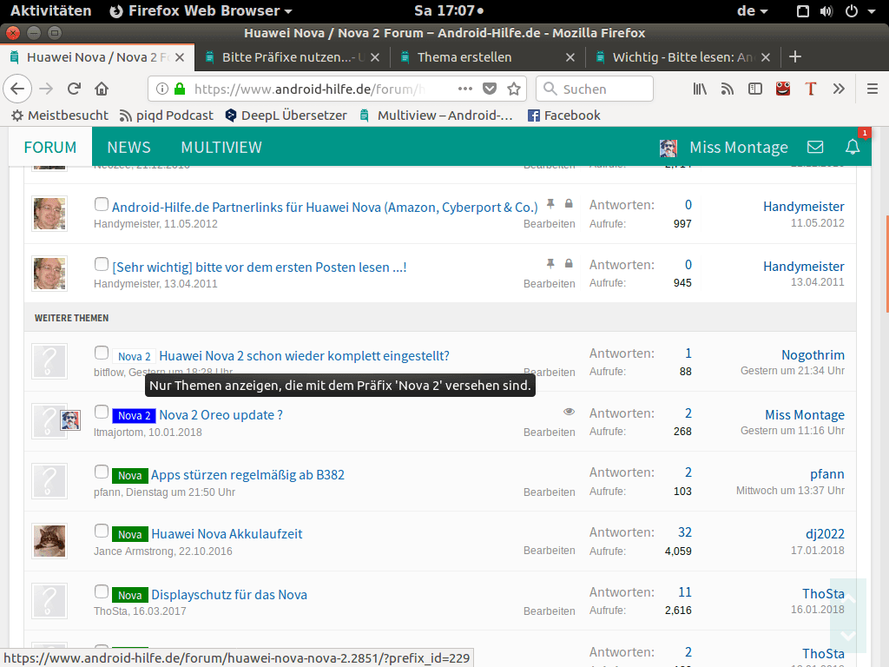Jump to page top with up arrow
The width and height of the screenshot is (889, 667).
click(x=847, y=598)
